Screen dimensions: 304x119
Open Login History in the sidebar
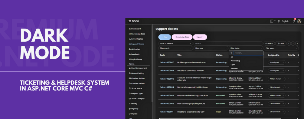click(x=136, y=59)
